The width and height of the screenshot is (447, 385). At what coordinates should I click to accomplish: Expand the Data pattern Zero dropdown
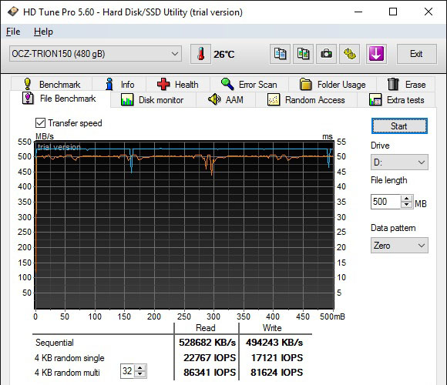click(x=399, y=246)
